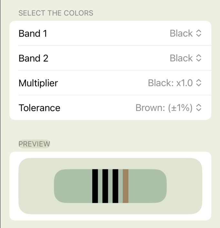Screen dimensions: 220x228
Task: Open the Band 1 color picker showing Black
Action: click(181, 33)
